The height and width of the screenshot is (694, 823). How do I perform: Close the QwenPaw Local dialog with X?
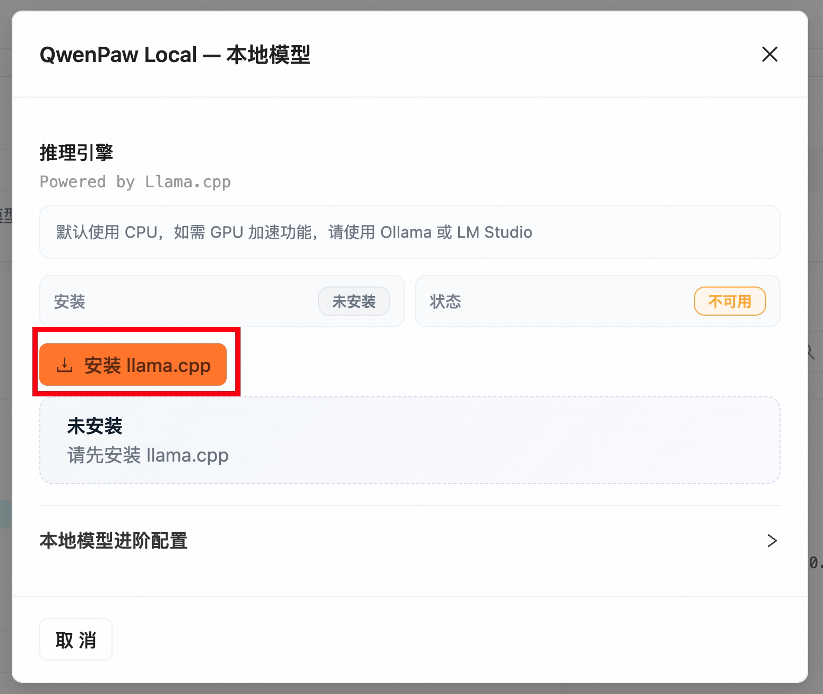pyautogui.click(x=769, y=54)
